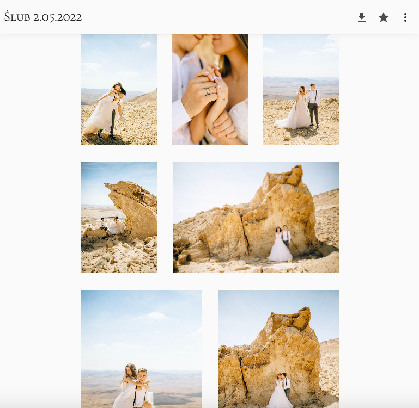Open close-up photo of hands with rings
This screenshot has width=419, height=408.
[210, 89]
